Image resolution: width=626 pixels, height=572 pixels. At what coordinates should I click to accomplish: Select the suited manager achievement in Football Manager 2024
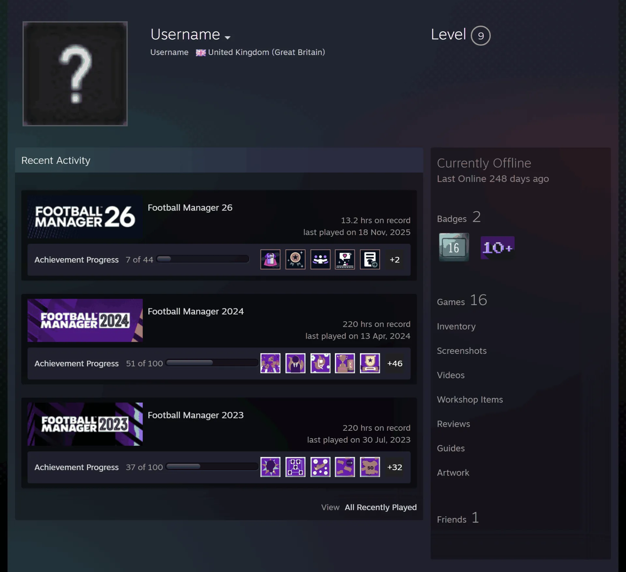tap(295, 363)
